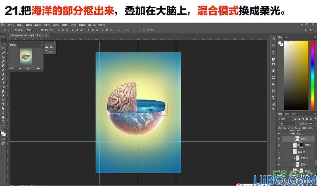Open the Properties info panel icon
The width and height of the screenshot is (317, 186).
point(273,39)
